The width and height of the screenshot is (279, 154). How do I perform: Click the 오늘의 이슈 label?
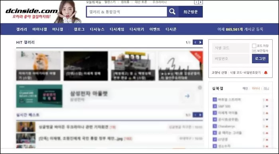tap(94, 2)
